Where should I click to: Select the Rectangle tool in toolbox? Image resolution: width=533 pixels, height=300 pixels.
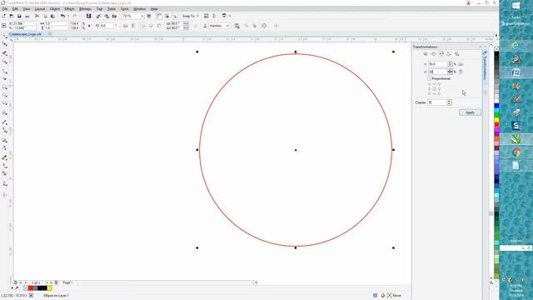point(4,87)
